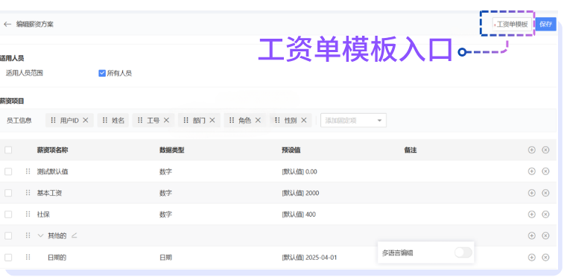Click the add icon in table header row
Viewport: 564px width, 277px height.
[x=532, y=150]
